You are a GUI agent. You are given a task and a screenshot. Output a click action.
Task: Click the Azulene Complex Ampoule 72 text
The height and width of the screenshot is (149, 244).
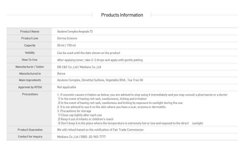tap(75, 31)
